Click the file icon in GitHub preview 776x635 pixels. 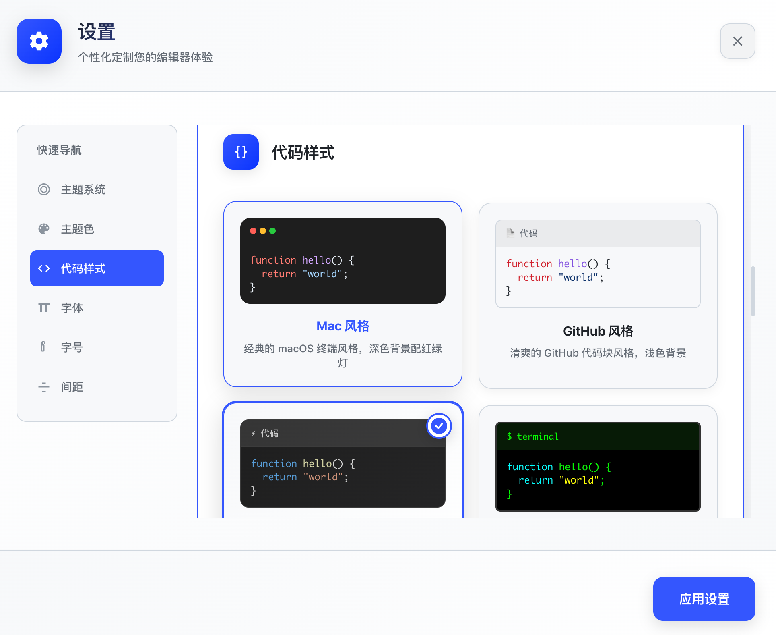pos(510,233)
